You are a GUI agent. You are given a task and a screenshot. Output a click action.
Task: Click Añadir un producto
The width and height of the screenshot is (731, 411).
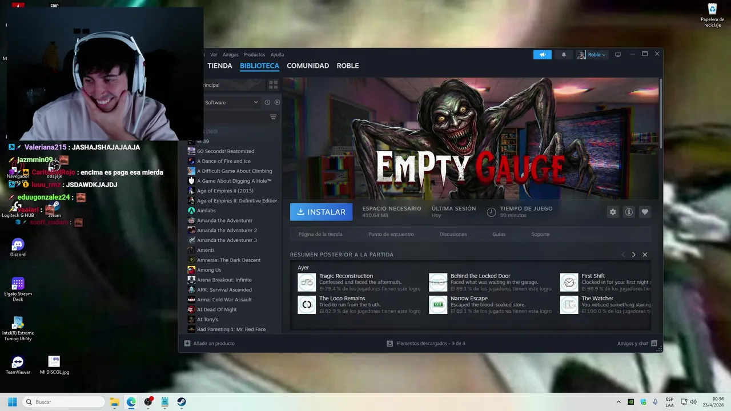coord(209,344)
